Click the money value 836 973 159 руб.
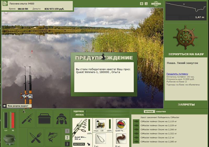Image resolution: width=209 pixels, height=147 pixels. pyautogui.click(x=54, y=9)
